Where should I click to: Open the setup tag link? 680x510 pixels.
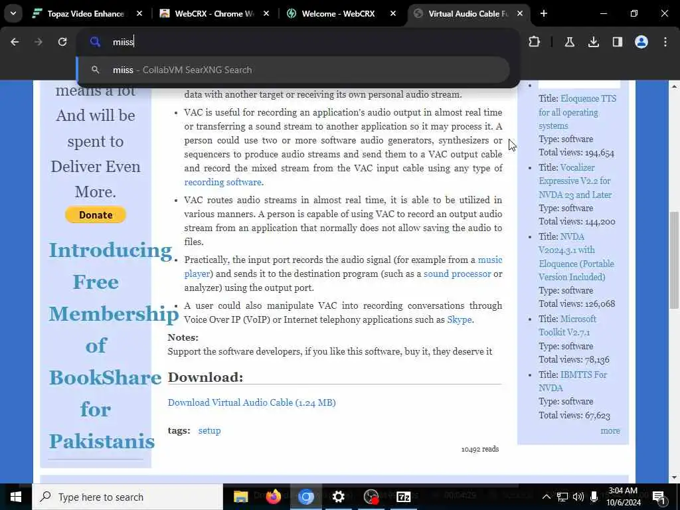point(209,430)
